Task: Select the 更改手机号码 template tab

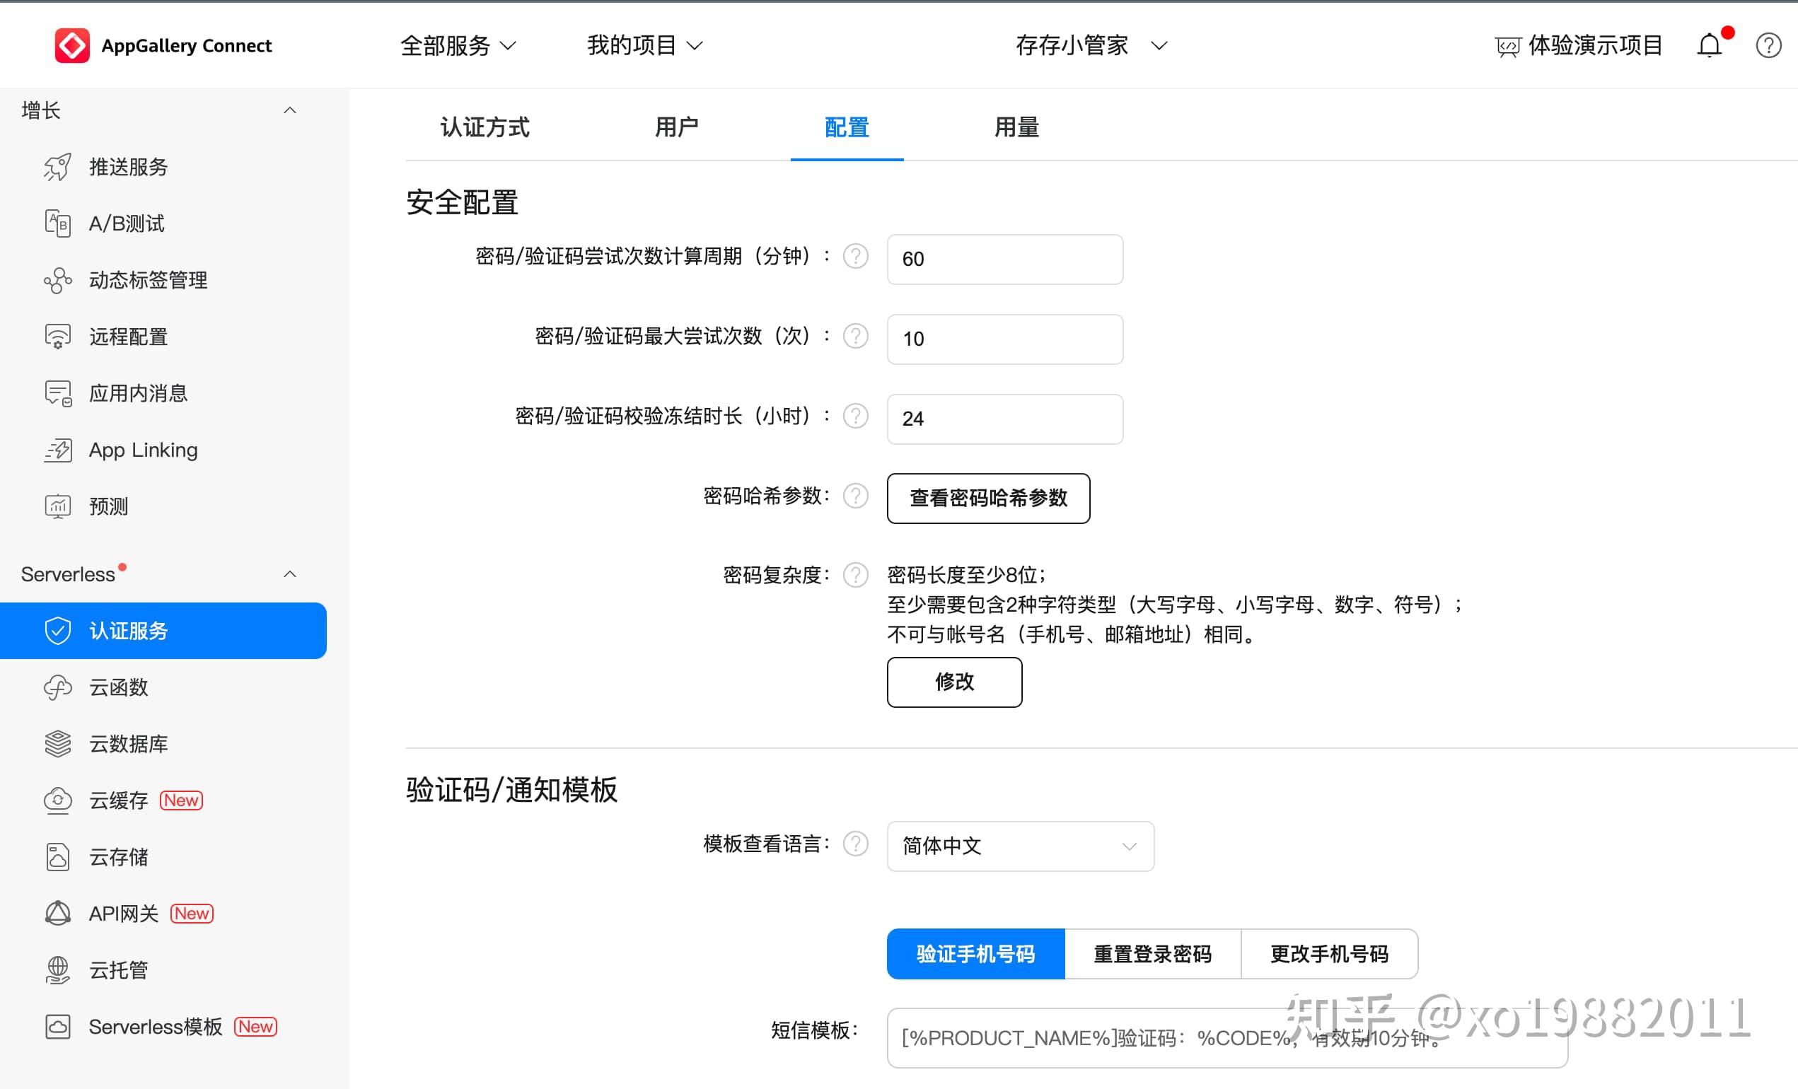Action: tap(1330, 954)
